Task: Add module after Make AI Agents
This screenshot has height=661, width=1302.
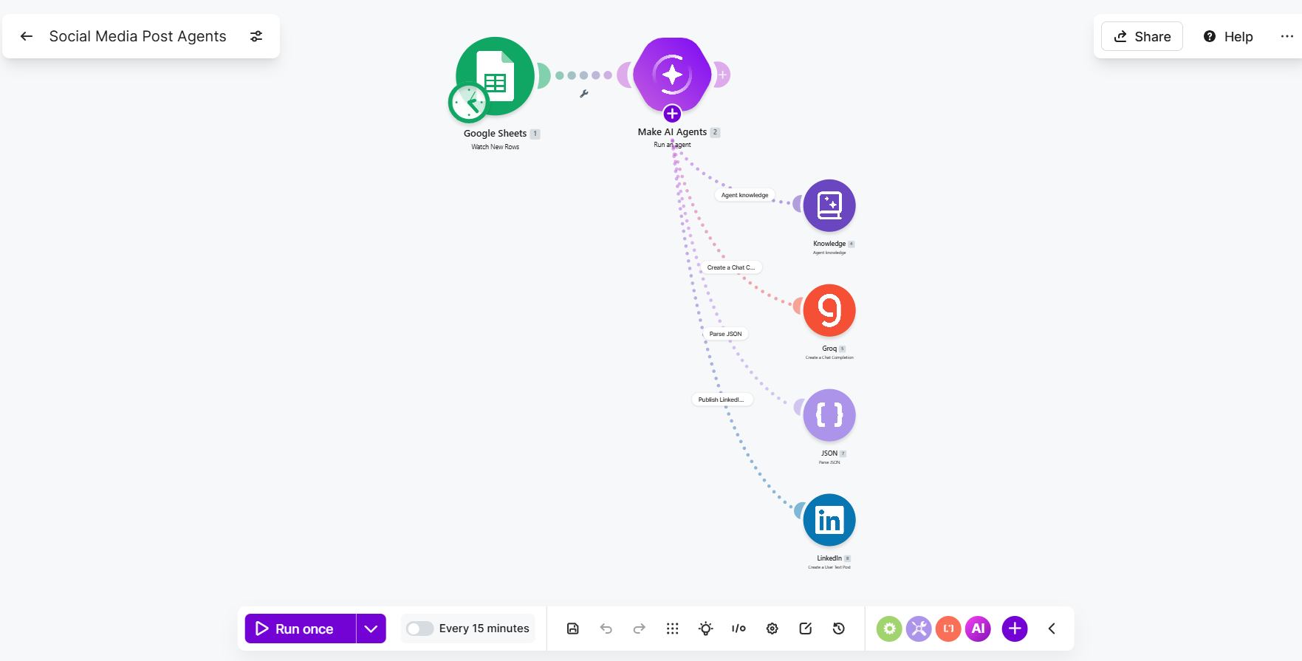Action: pyautogui.click(x=722, y=75)
